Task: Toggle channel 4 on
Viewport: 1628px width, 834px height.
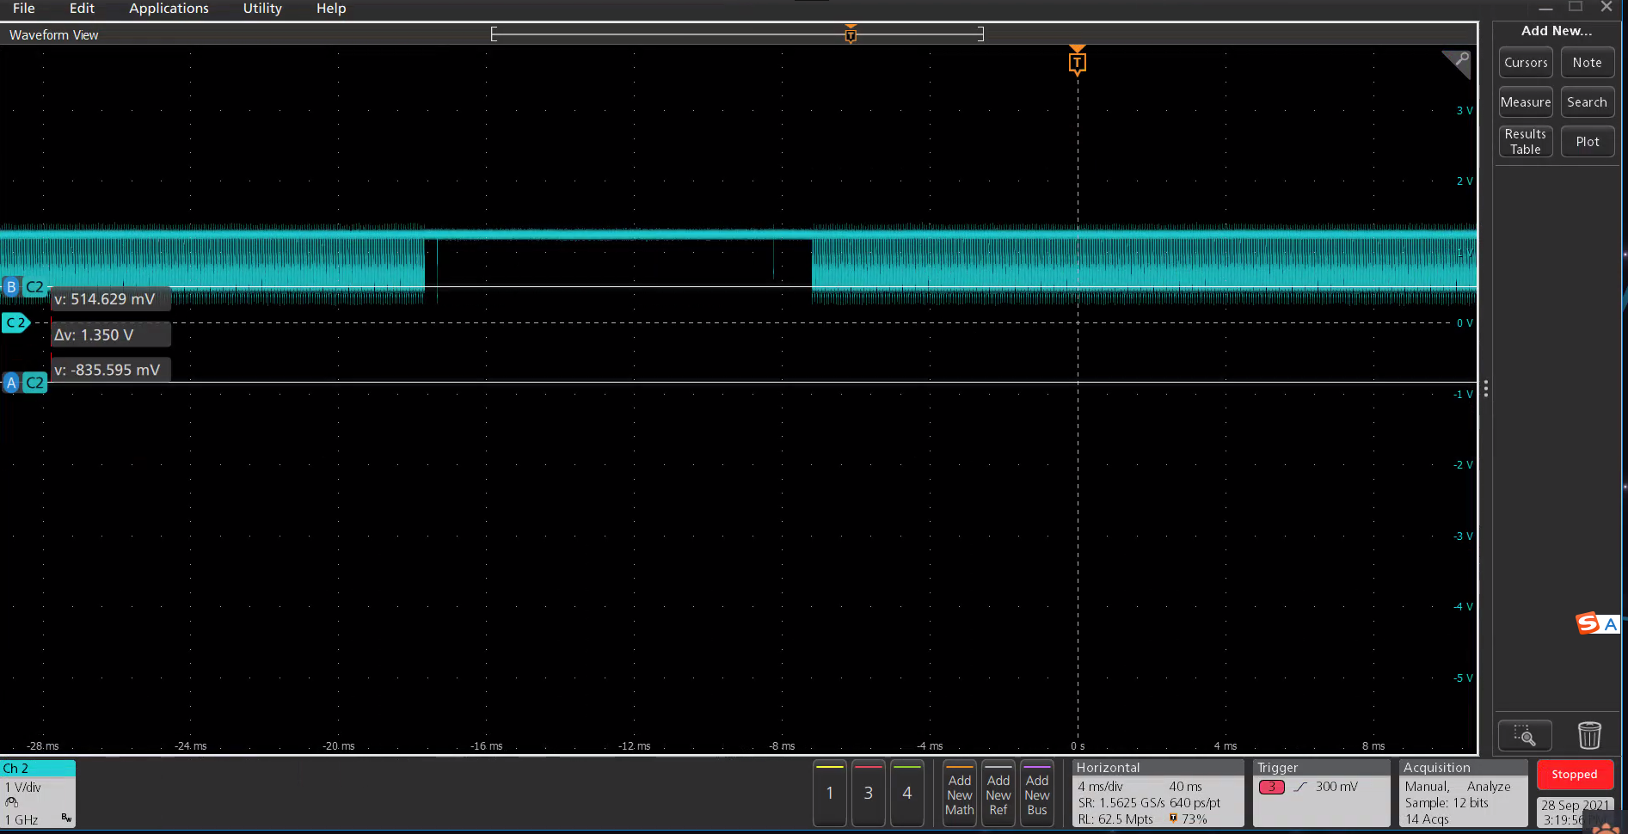Action: pos(906,793)
